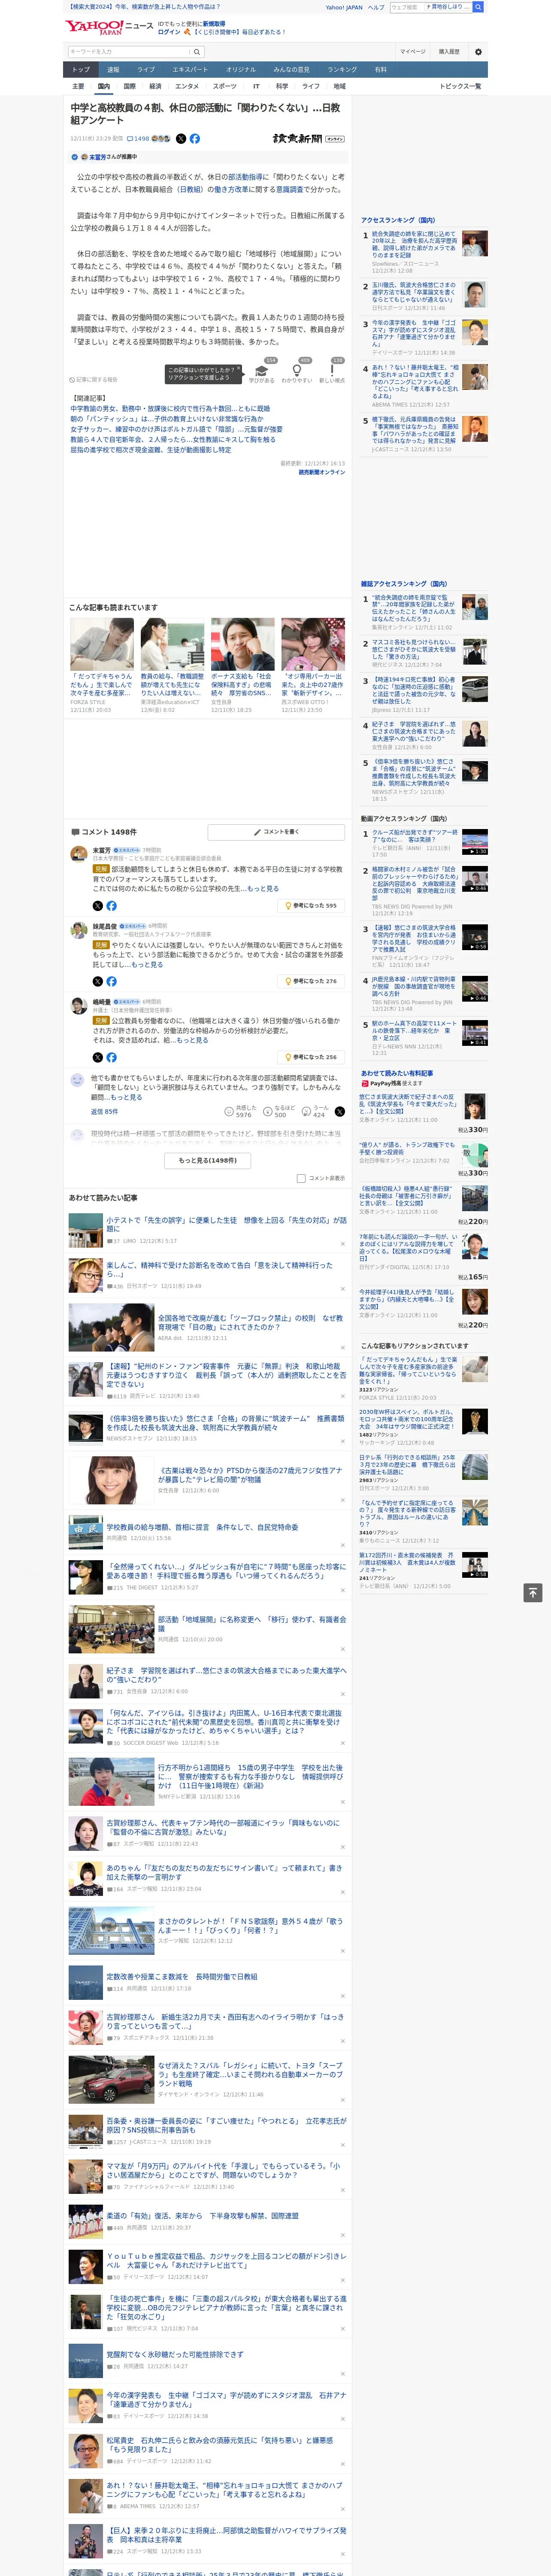Share 妹尾昌俊's comment on Facebook
The image size is (551, 2576).
111,981
